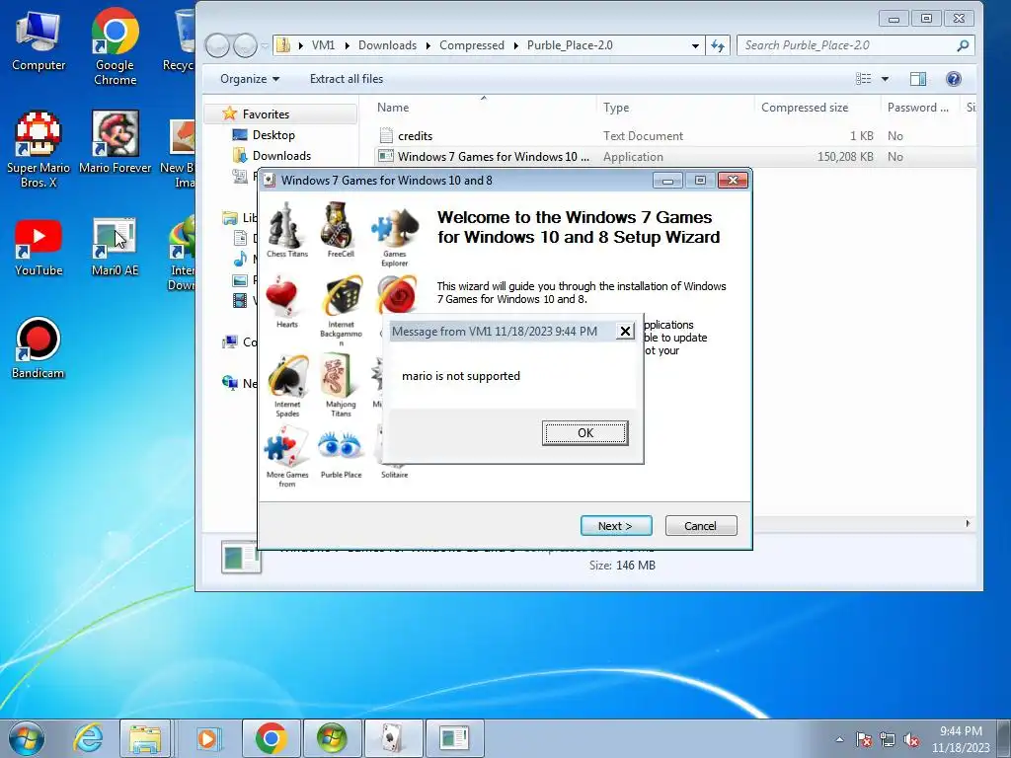The height and width of the screenshot is (758, 1011).
Task: Launch Google Chrome from the desktop
Action: point(115,45)
